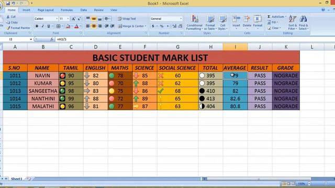This screenshot has height=188, width=335.
Task: Click the Save icon in quick access toolbar
Action: [8, 3]
